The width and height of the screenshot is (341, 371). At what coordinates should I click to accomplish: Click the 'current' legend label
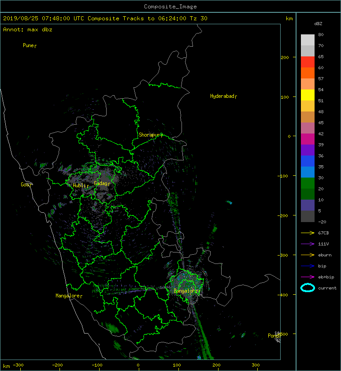click(x=327, y=288)
